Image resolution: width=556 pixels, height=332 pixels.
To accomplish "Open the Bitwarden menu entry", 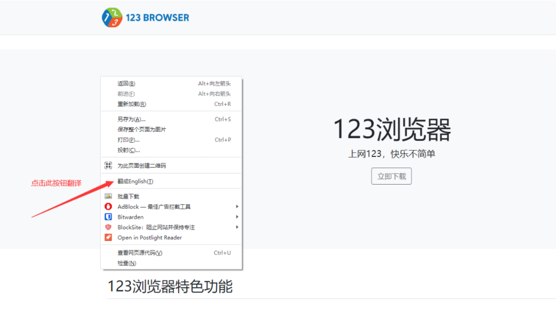I will (x=171, y=217).
